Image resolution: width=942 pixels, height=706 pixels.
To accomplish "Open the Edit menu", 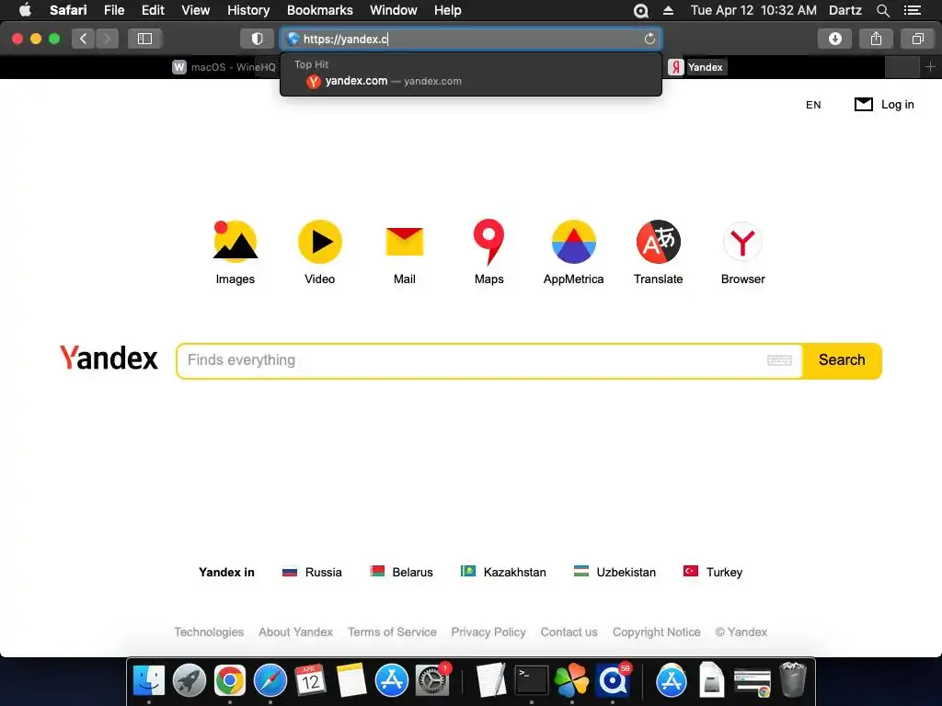I will 153,10.
